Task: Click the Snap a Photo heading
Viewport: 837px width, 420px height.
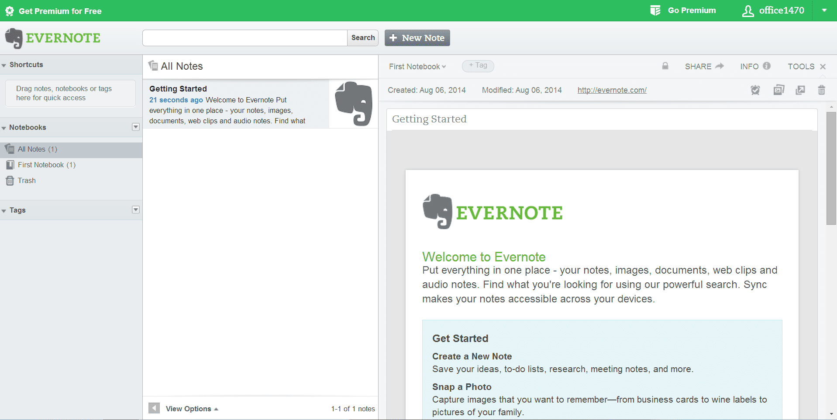Action: 462,387
